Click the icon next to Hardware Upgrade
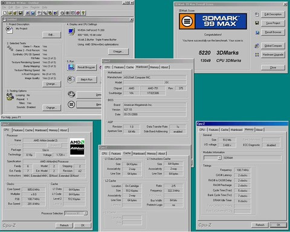290x232 pixels. 257,54
